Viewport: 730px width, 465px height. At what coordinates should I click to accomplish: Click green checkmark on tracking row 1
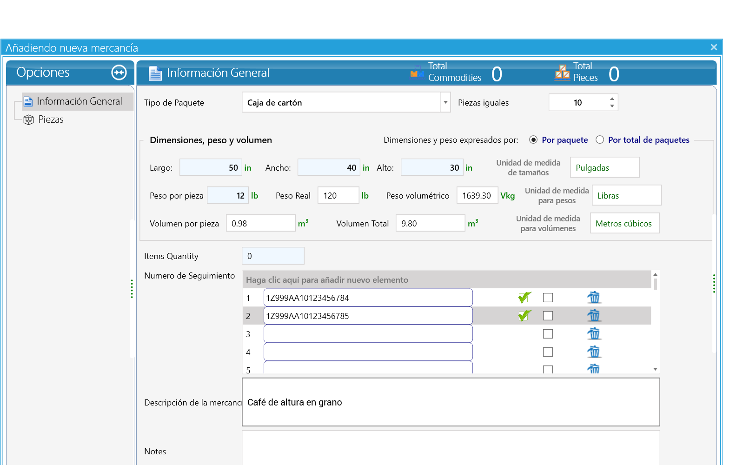(525, 298)
